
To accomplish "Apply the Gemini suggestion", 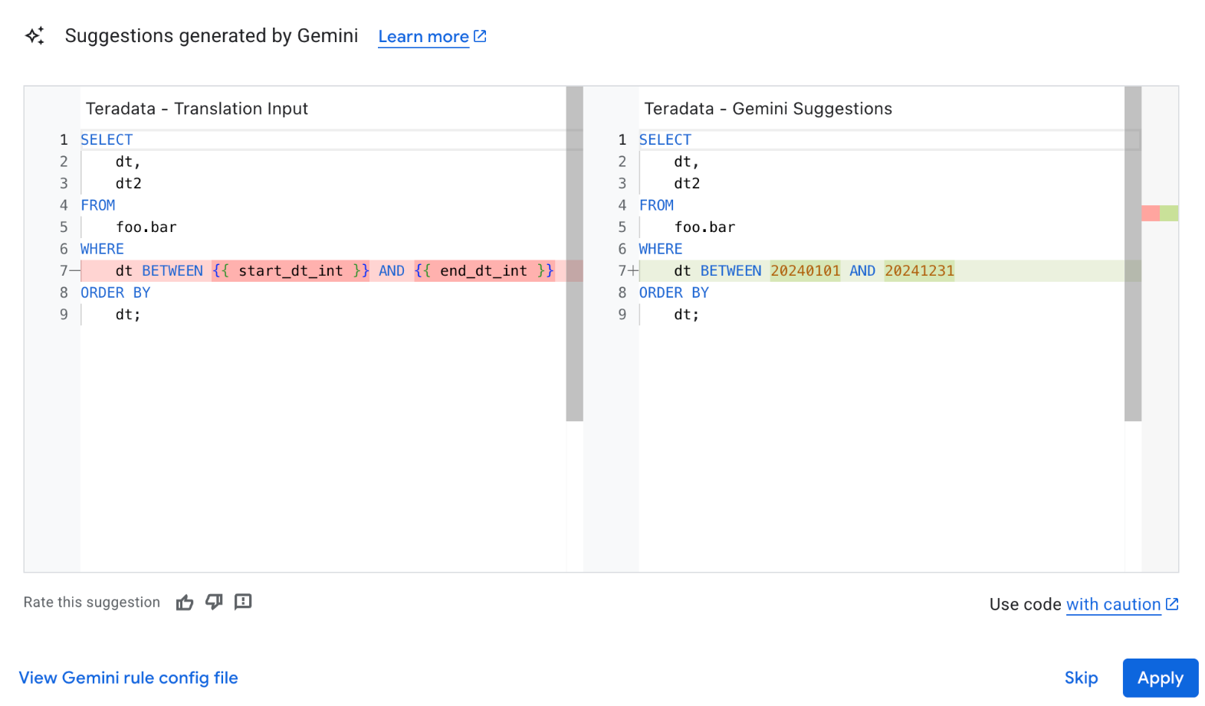I will click(1160, 678).
